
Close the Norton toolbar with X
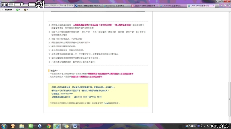click(x=3, y=10)
